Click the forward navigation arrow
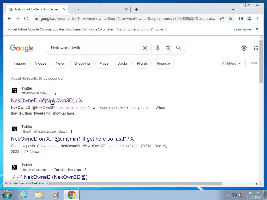This screenshot has width=267, height=200. (x=18, y=18)
